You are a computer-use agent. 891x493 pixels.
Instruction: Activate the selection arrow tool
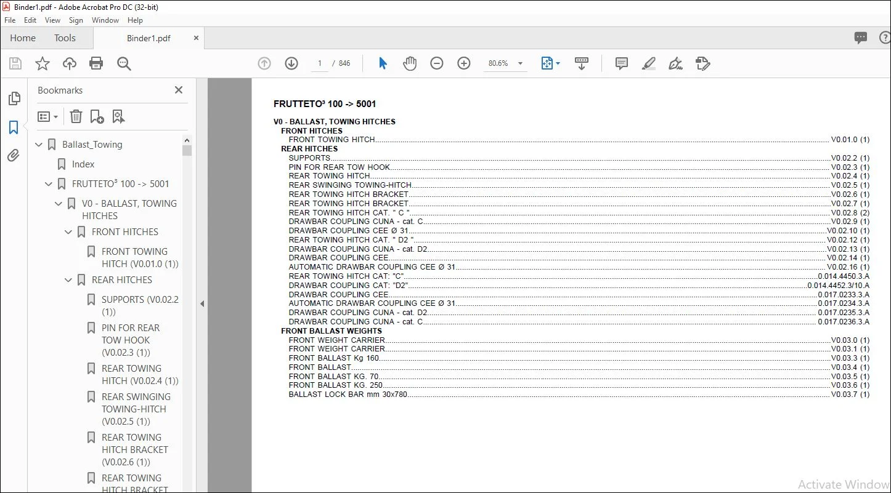pos(383,63)
